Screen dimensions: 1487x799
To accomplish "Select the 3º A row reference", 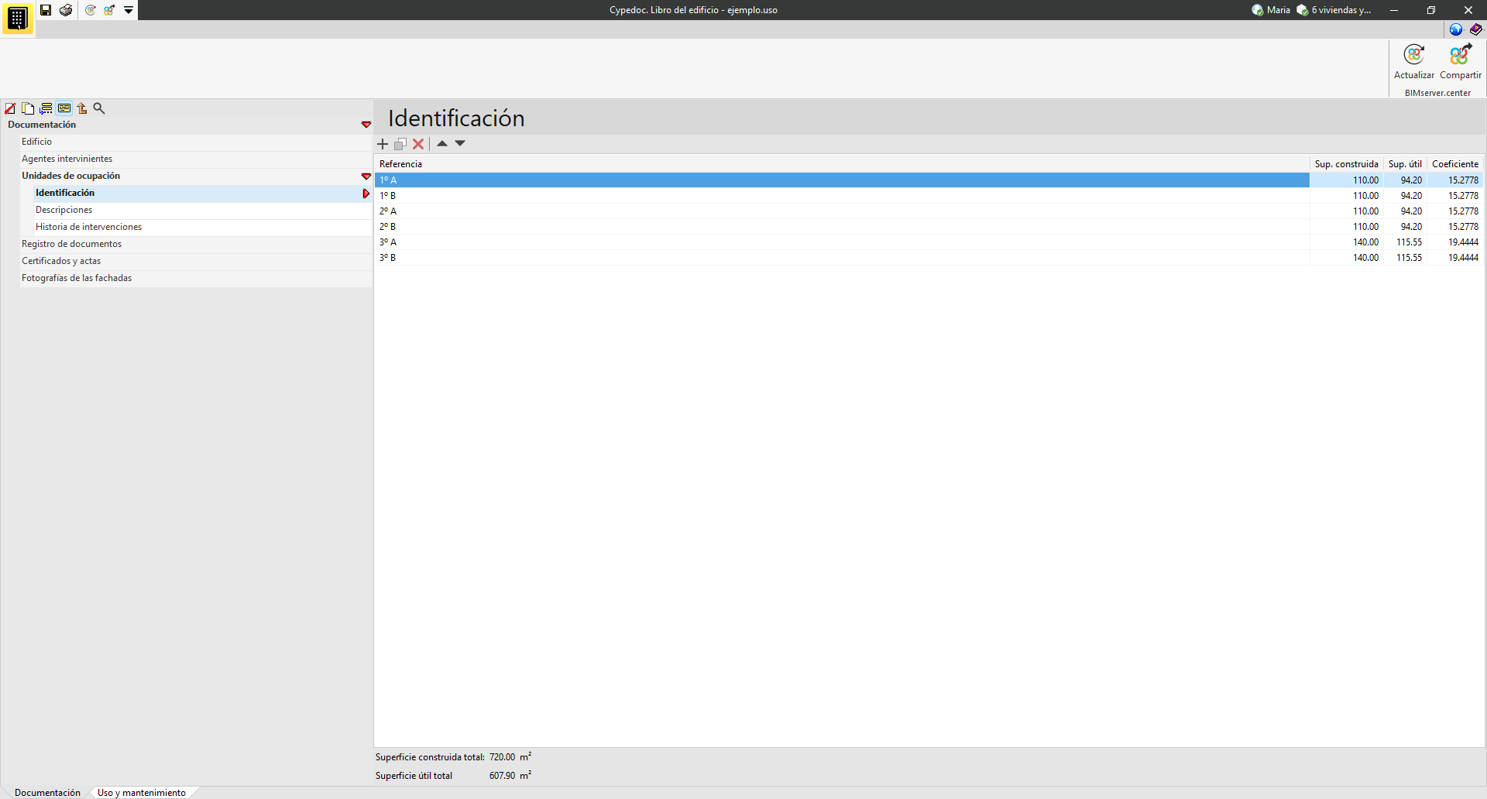I will click(842, 242).
